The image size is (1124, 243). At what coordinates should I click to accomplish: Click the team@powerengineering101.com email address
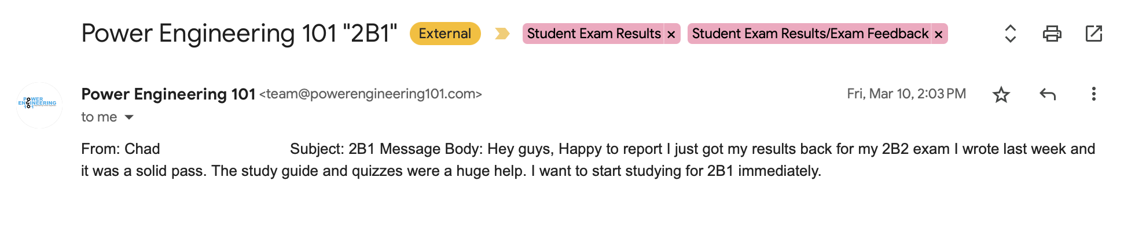(x=370, y=94)
